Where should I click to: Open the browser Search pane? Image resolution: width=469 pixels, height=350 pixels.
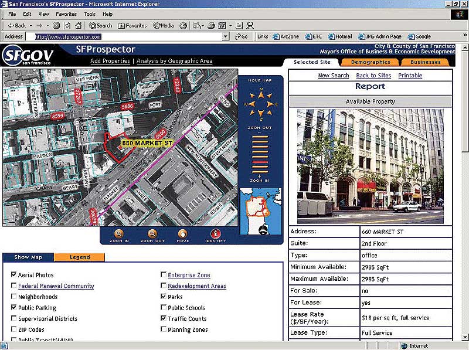pos(100,26)
